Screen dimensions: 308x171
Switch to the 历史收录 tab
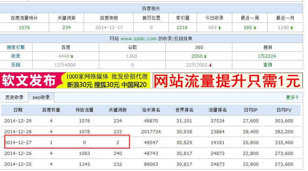pos(14,97)
